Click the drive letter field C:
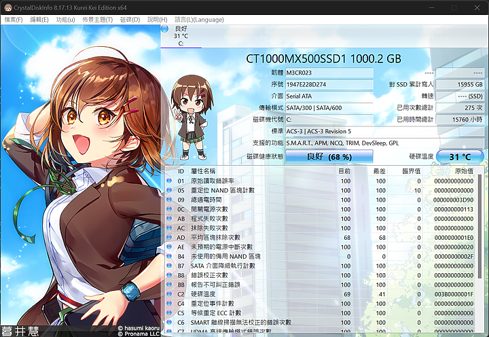The height and width of the screenshot is (337, 489). tap(329, 120)
